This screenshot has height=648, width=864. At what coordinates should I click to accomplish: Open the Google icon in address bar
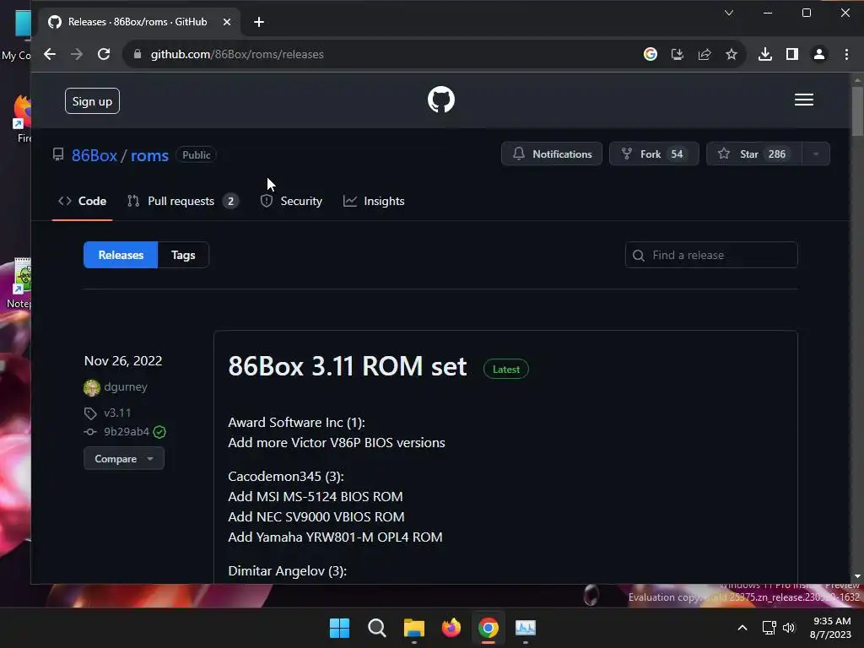651,54
